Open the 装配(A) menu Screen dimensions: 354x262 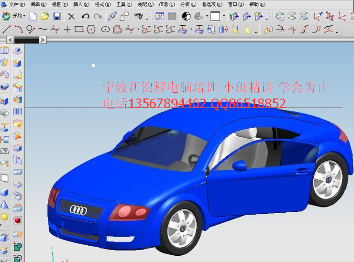click(145, 4)
